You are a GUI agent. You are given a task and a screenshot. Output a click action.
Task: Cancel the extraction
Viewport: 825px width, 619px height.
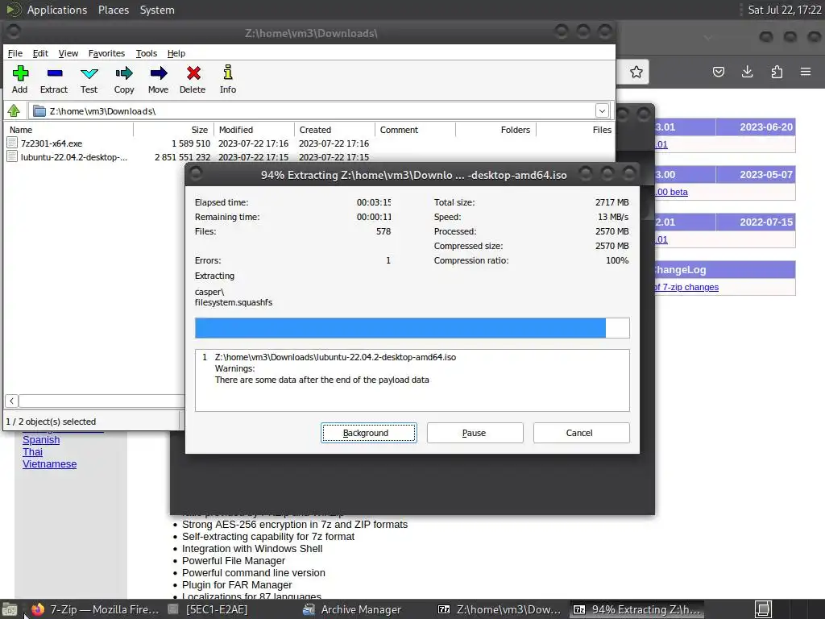coord(582,433)
